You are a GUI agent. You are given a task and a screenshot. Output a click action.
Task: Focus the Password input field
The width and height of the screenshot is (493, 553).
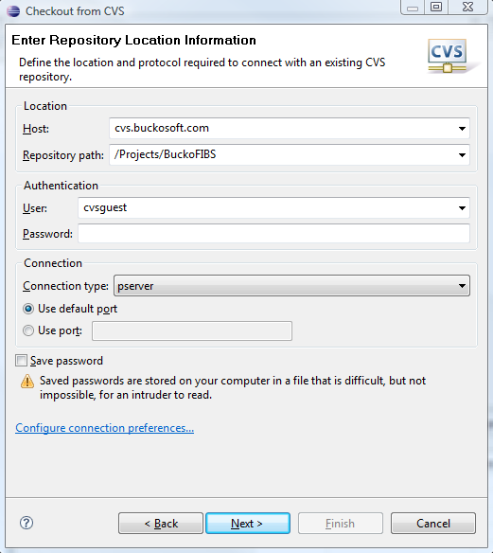pyautogui.click(x=273, y=234)
